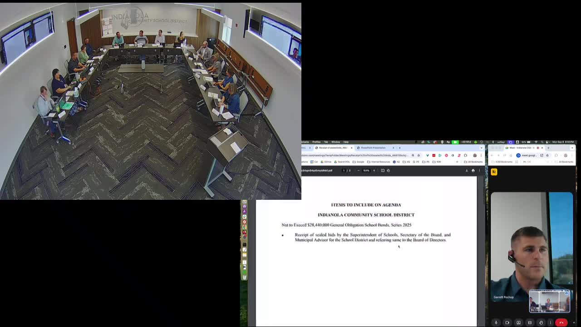
Task: Click the PDF page number field
Action: 344,170
